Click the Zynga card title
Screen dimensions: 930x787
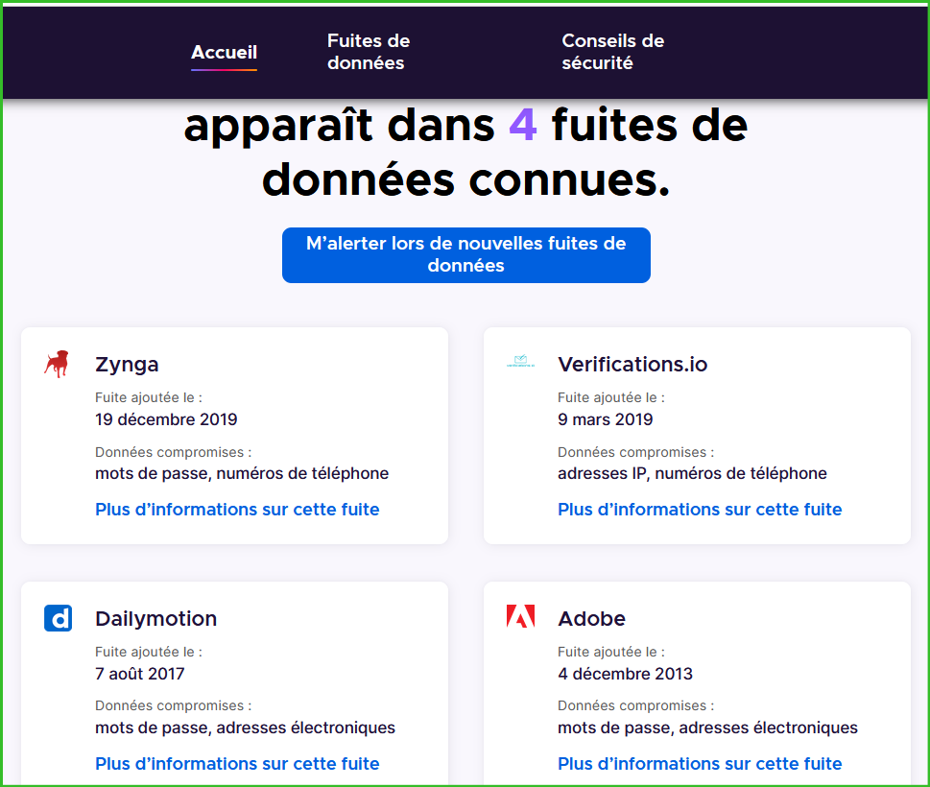127,365
